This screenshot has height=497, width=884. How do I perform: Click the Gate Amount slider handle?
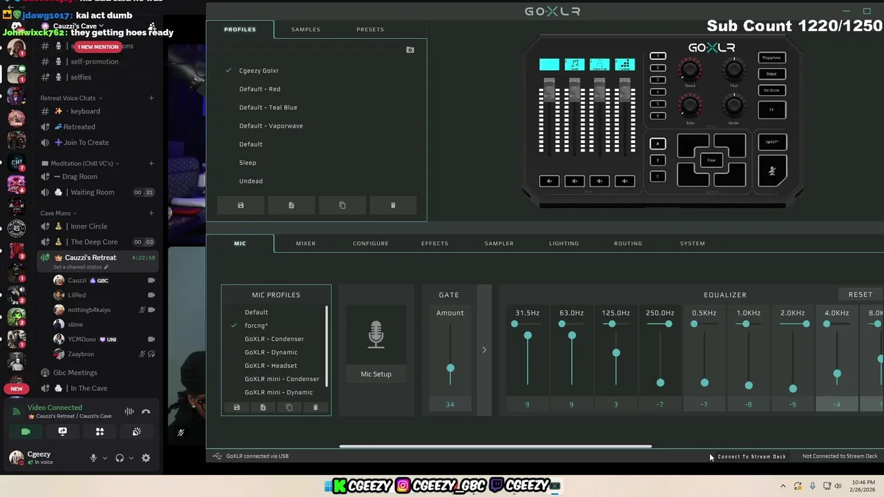(450, 369)
